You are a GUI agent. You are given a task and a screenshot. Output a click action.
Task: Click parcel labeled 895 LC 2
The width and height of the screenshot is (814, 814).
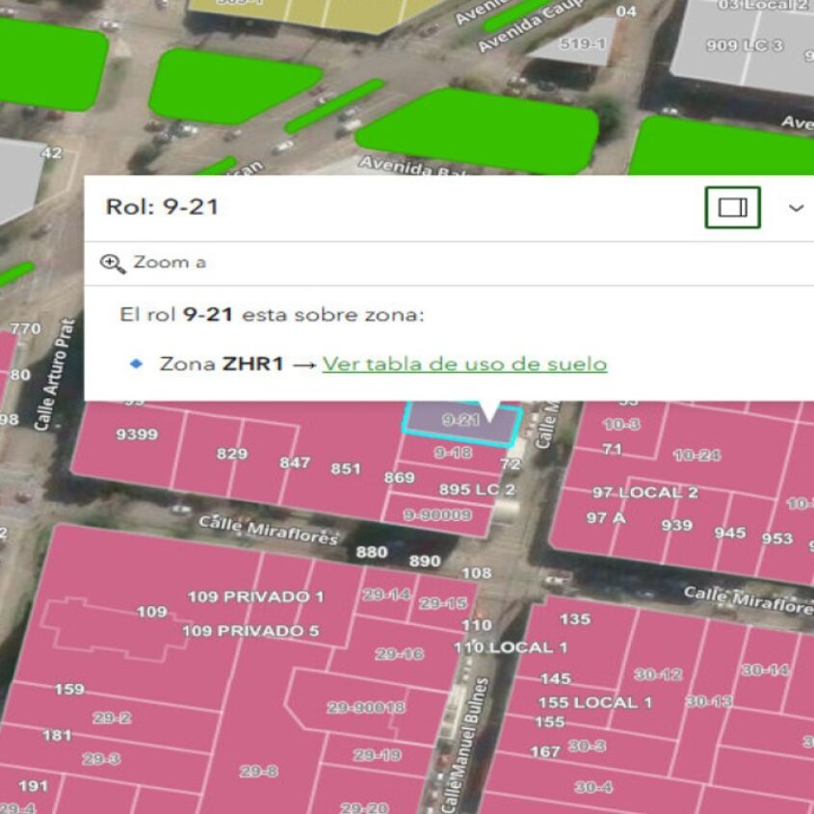[x=477, y=489]
